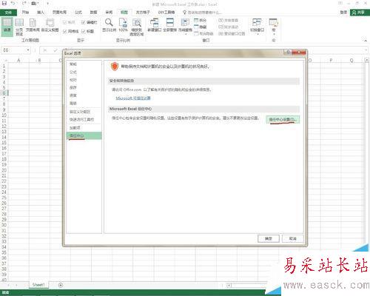Click Trust Center Settings (信任中心设置) button
The height and width of the screenshot is (296, 370).
[283, 120]
